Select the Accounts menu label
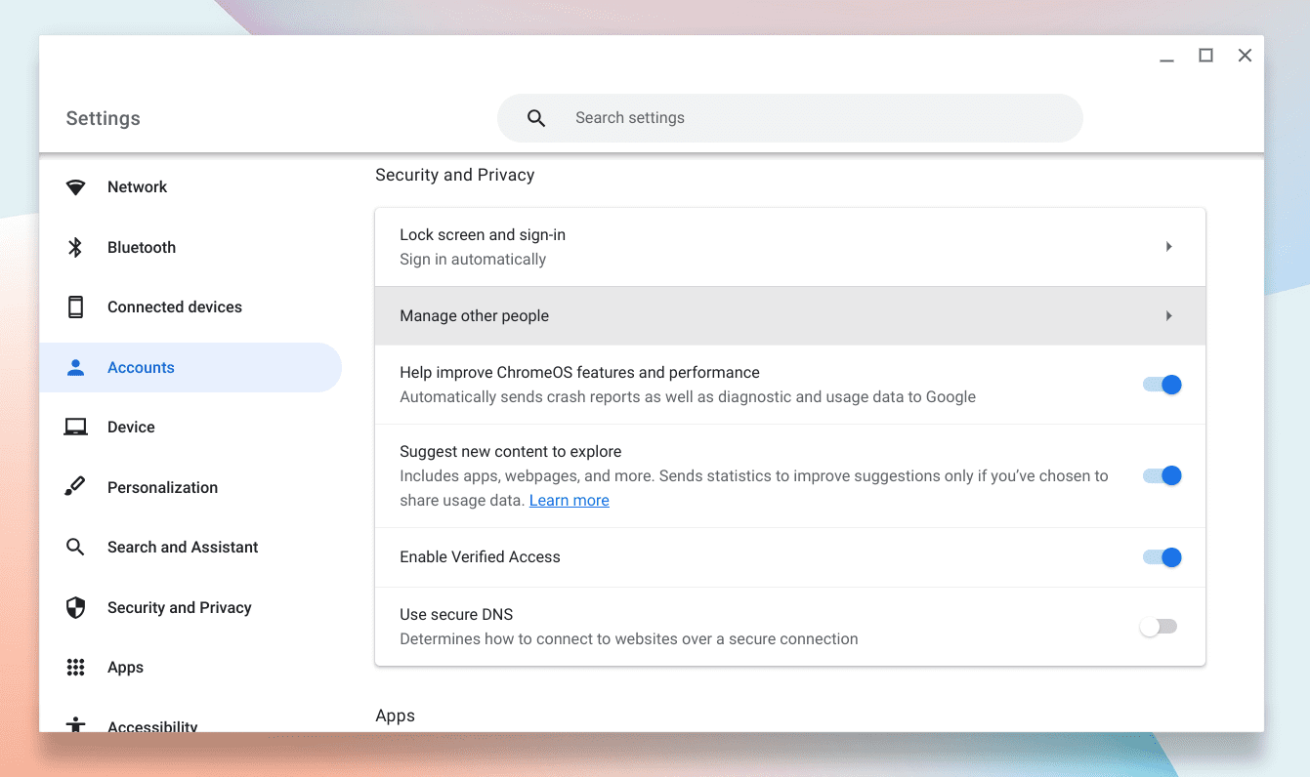Image resolution: width=1310 pixels, height=777 pixels. (x=141, y=367)
